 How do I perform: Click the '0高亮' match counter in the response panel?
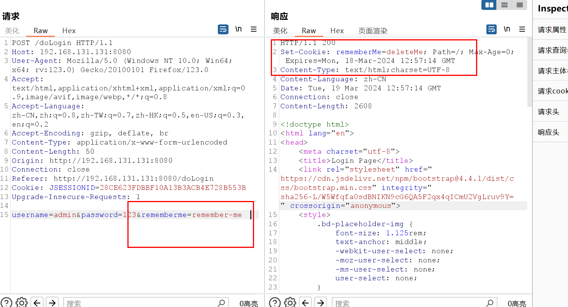(517, 304)
